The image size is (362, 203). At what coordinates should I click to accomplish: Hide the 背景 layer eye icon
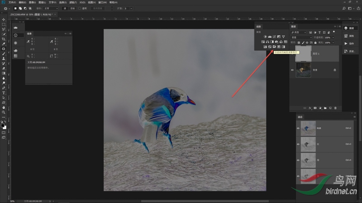pyautogui.click(x=292, y=70)
